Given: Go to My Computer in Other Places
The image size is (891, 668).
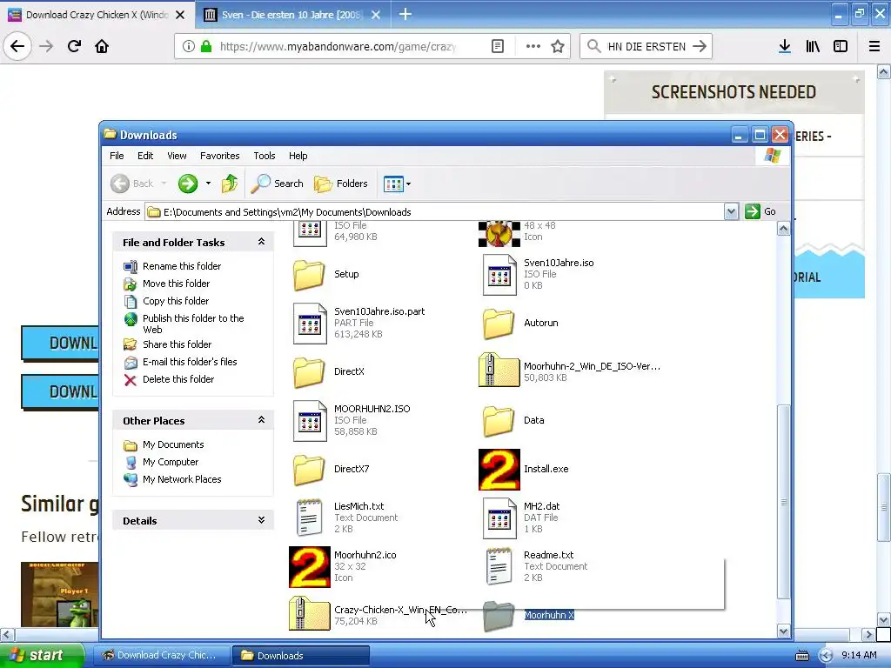Looking at the screenshot, I should (171, 463).
